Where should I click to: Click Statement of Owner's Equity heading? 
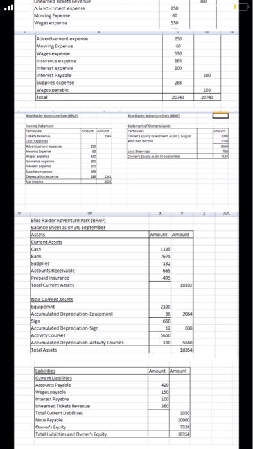149,126
